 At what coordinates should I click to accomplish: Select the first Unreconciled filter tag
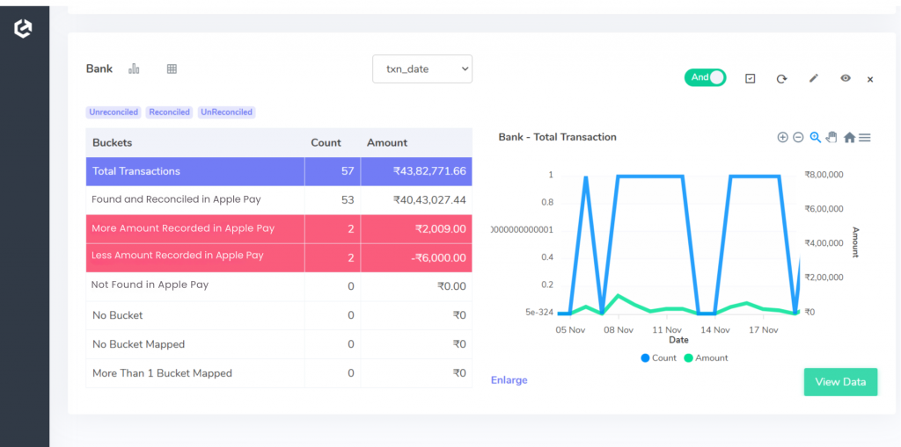click(x=114, y=112)
